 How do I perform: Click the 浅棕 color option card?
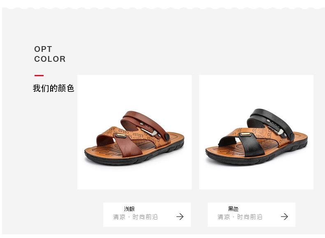point(147,215)
